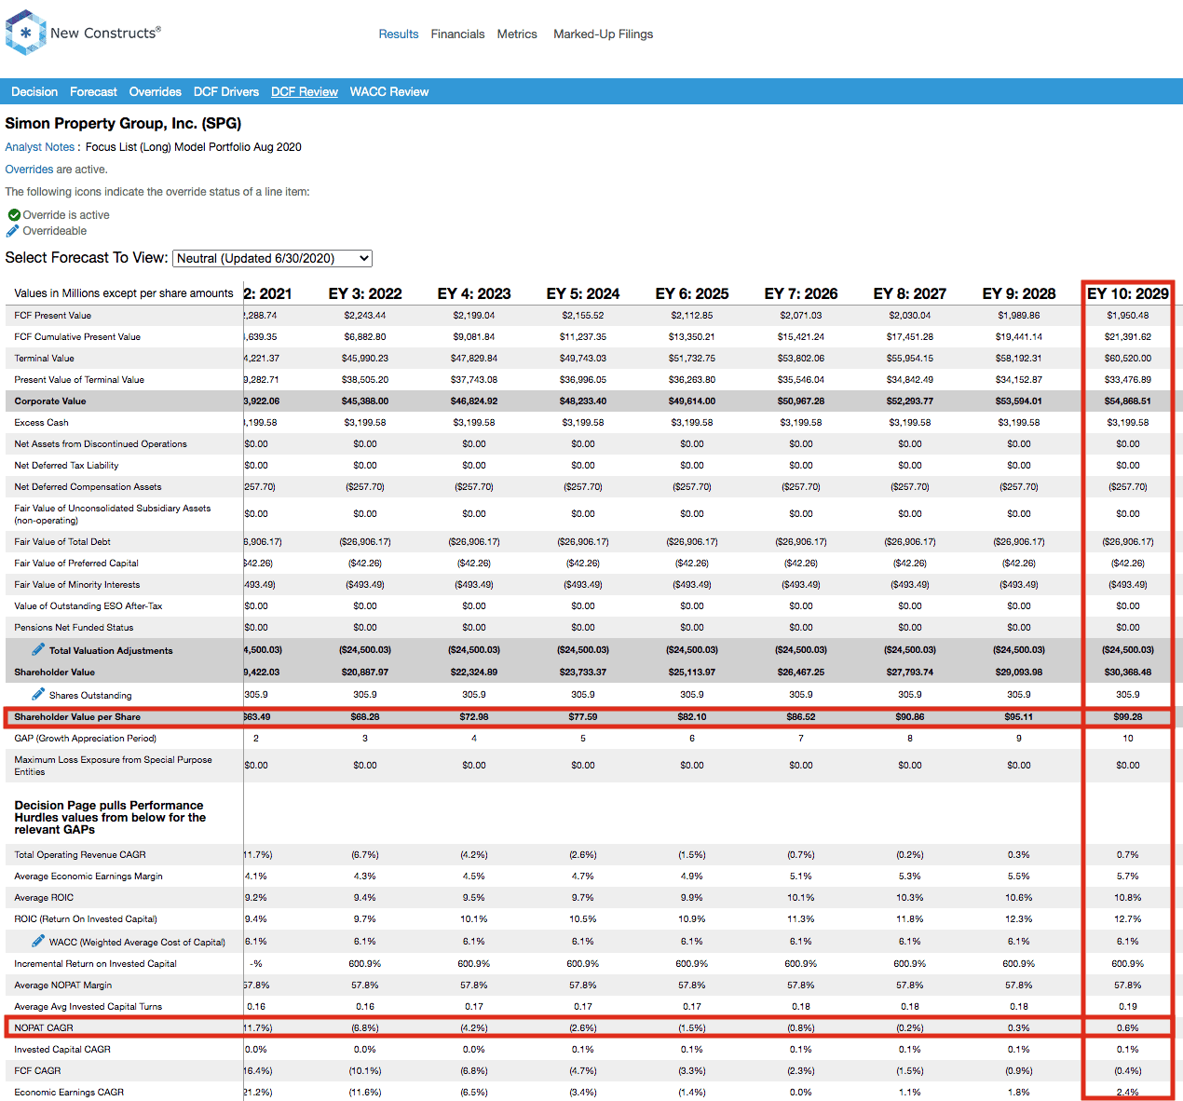Click the 'Excess Cash' row label
The height and width of the screenshot is (1101, 1183).
click(x=41, y=423)
